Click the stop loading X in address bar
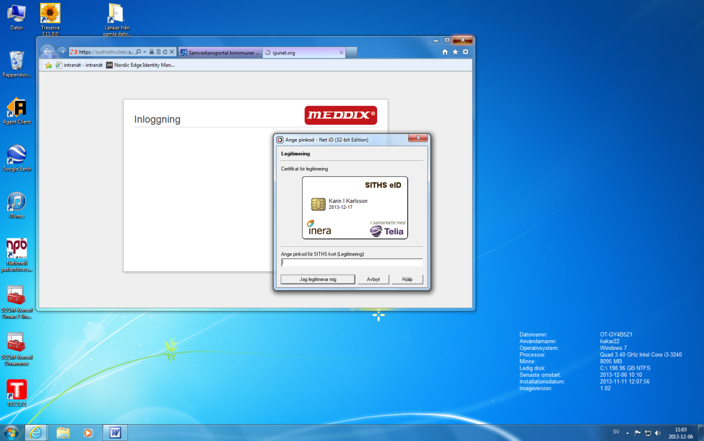 [172, 52]
